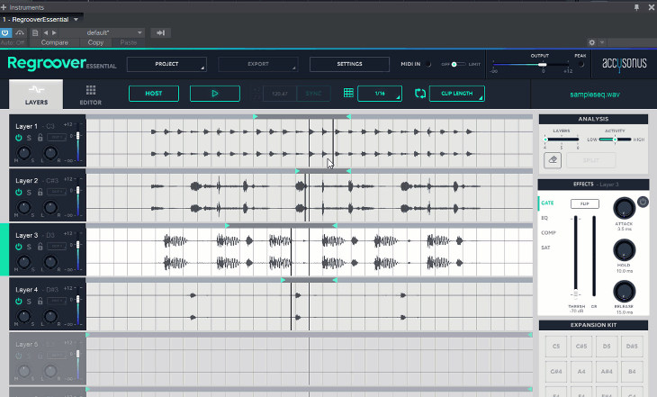The image size is (657, 397).
Task: Click Layer 3 volume fader
Action: (x=78, y=245)
